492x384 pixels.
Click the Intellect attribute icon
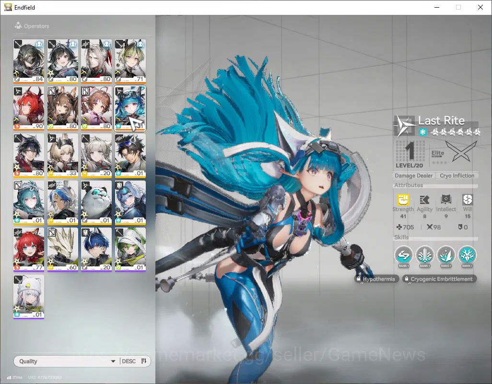click(446, 200)
